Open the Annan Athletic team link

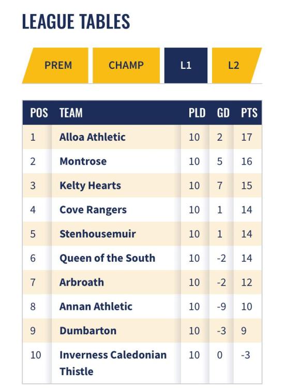point(96,307)
